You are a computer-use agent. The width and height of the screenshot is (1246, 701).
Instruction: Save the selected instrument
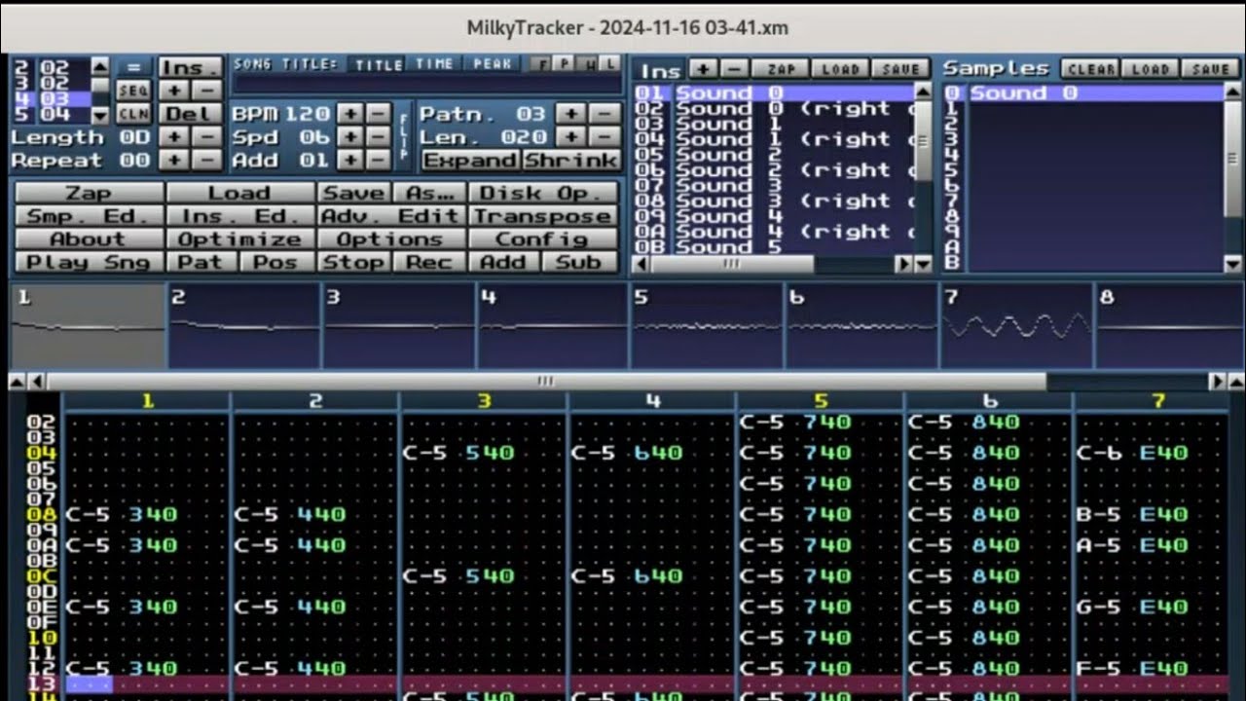pyautogui.click(x=901, y=69)
